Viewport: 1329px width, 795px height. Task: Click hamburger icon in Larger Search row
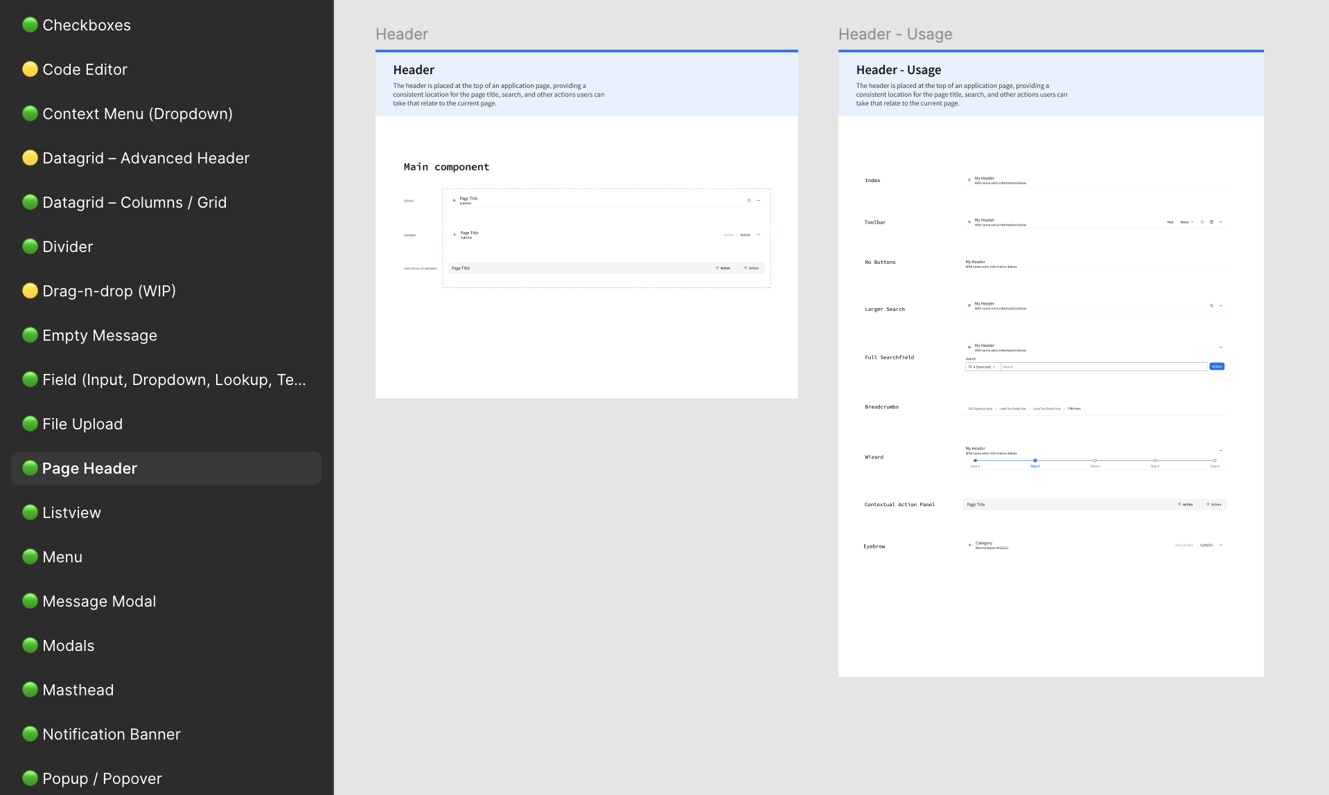969,305
